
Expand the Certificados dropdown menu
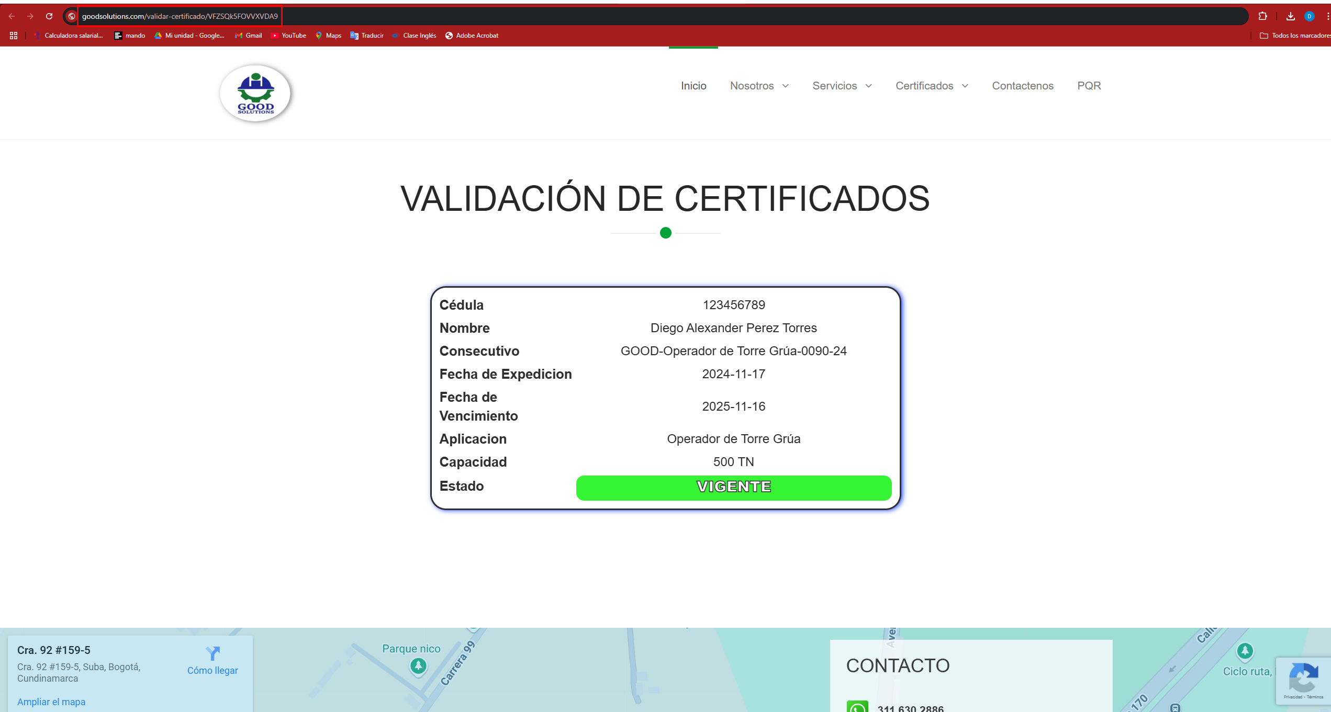point(932,86)
